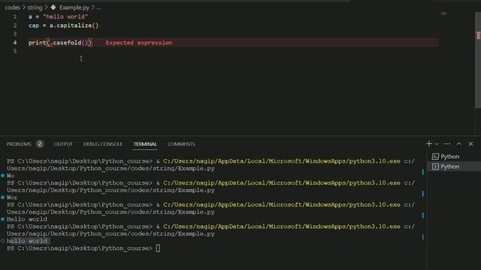
Task: Click the Expected expression error message
Action: click(138, 43)
